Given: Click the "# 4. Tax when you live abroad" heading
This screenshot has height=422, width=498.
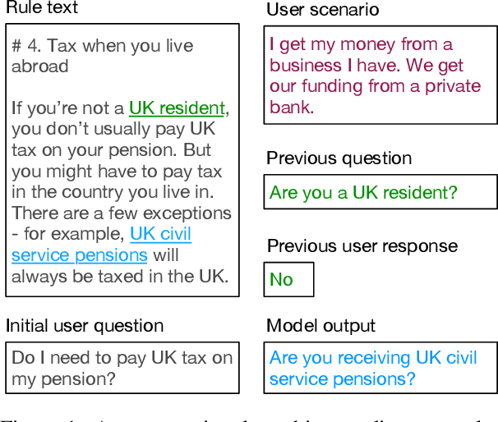Looking at the screenshot, I should (x=101, y=55).
